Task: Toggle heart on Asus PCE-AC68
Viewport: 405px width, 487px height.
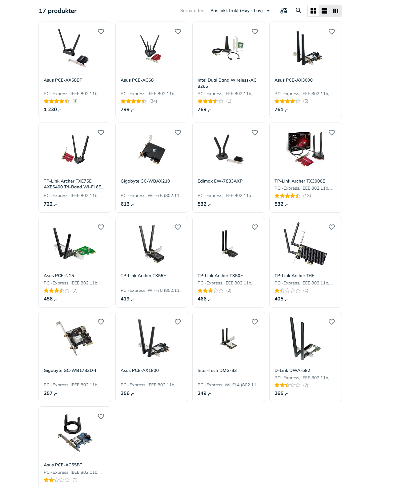Action: point(178,32)
